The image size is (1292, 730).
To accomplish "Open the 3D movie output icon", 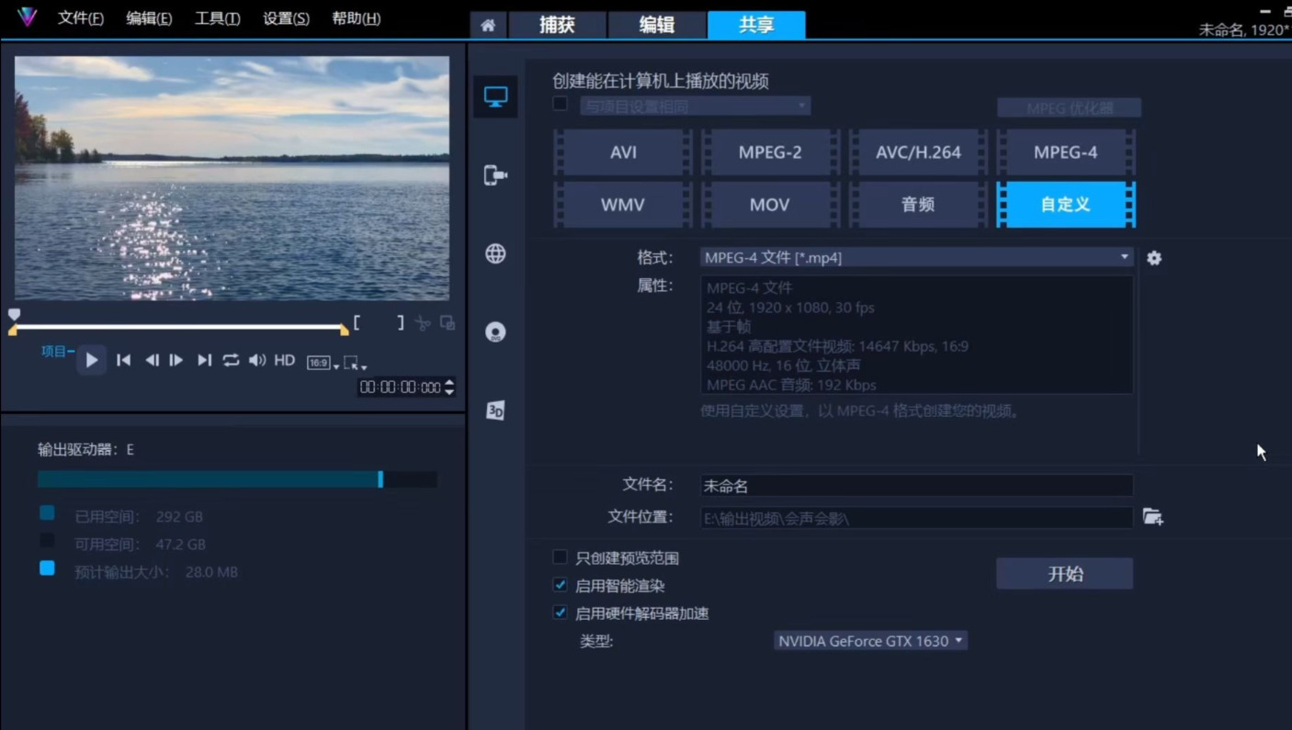I will point(495,410).
